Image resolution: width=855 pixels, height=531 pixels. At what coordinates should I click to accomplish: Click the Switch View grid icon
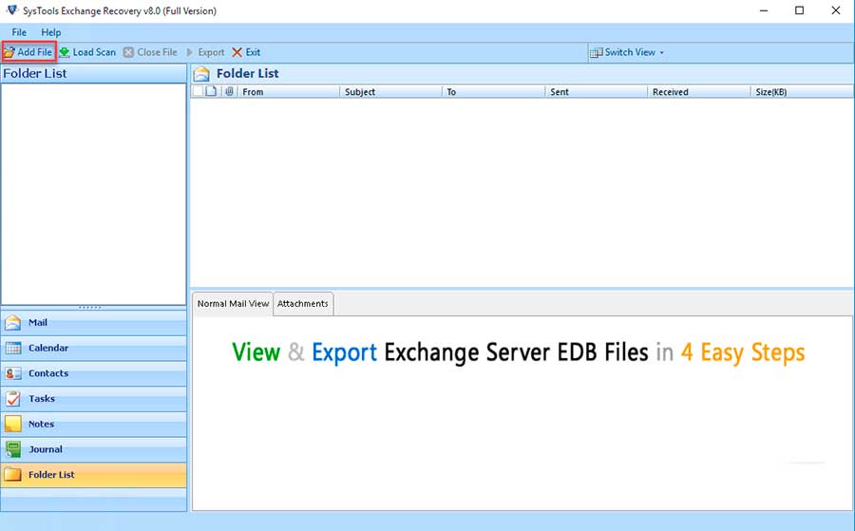[596, 52]
